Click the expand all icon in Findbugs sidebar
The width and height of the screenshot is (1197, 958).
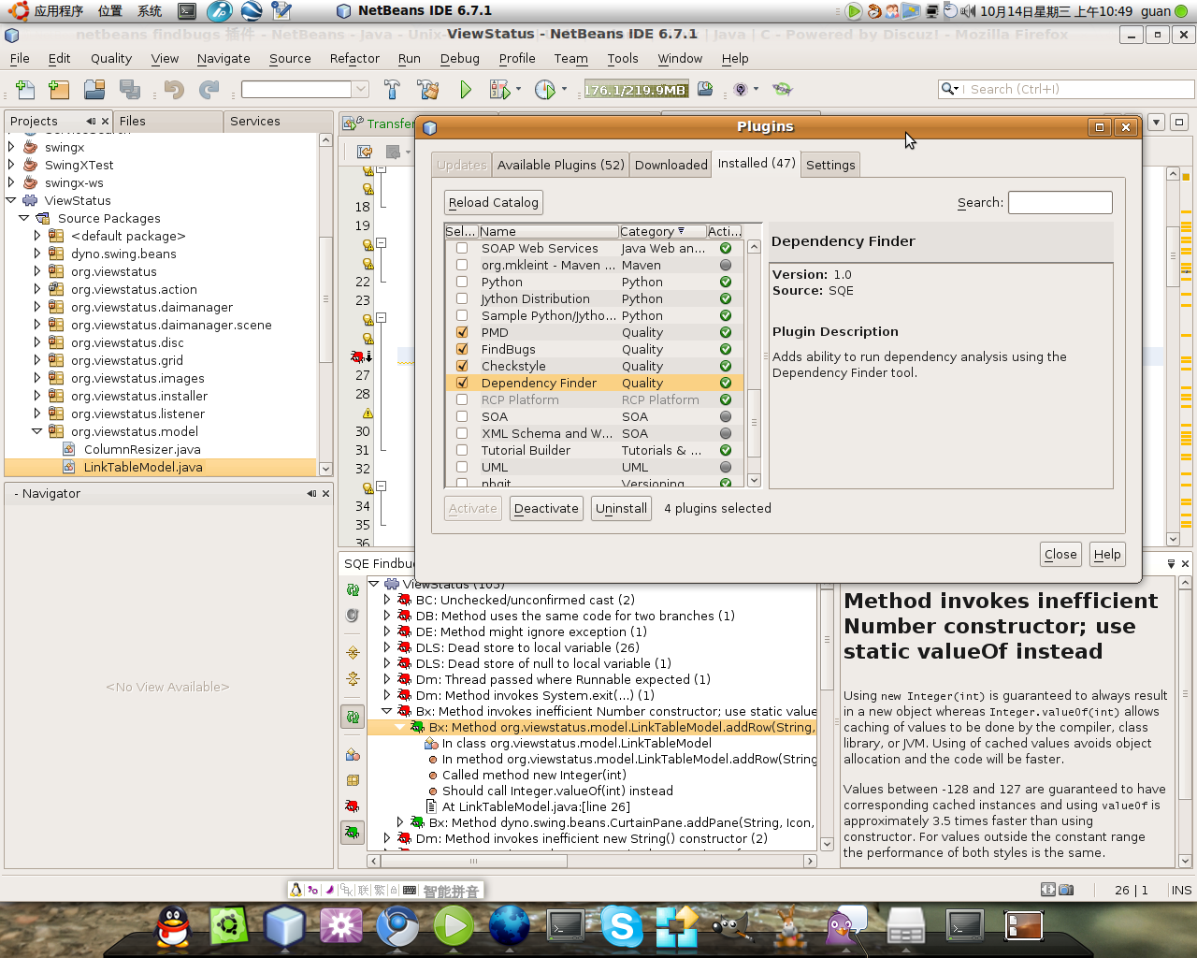pos(353,652)
